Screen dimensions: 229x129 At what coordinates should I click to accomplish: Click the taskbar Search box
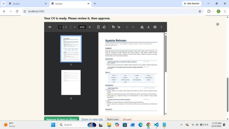(77, 125)
